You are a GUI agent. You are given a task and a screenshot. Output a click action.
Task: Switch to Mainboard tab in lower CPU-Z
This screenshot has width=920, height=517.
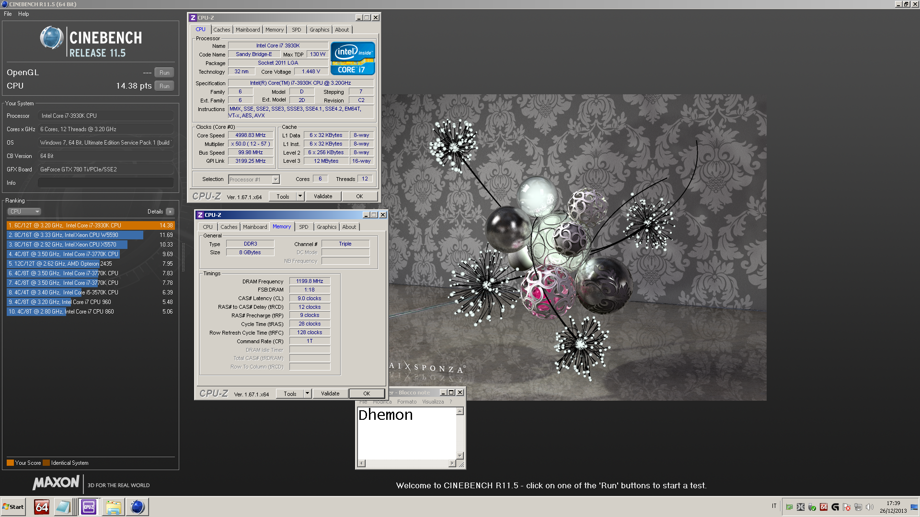pos(255,227)
